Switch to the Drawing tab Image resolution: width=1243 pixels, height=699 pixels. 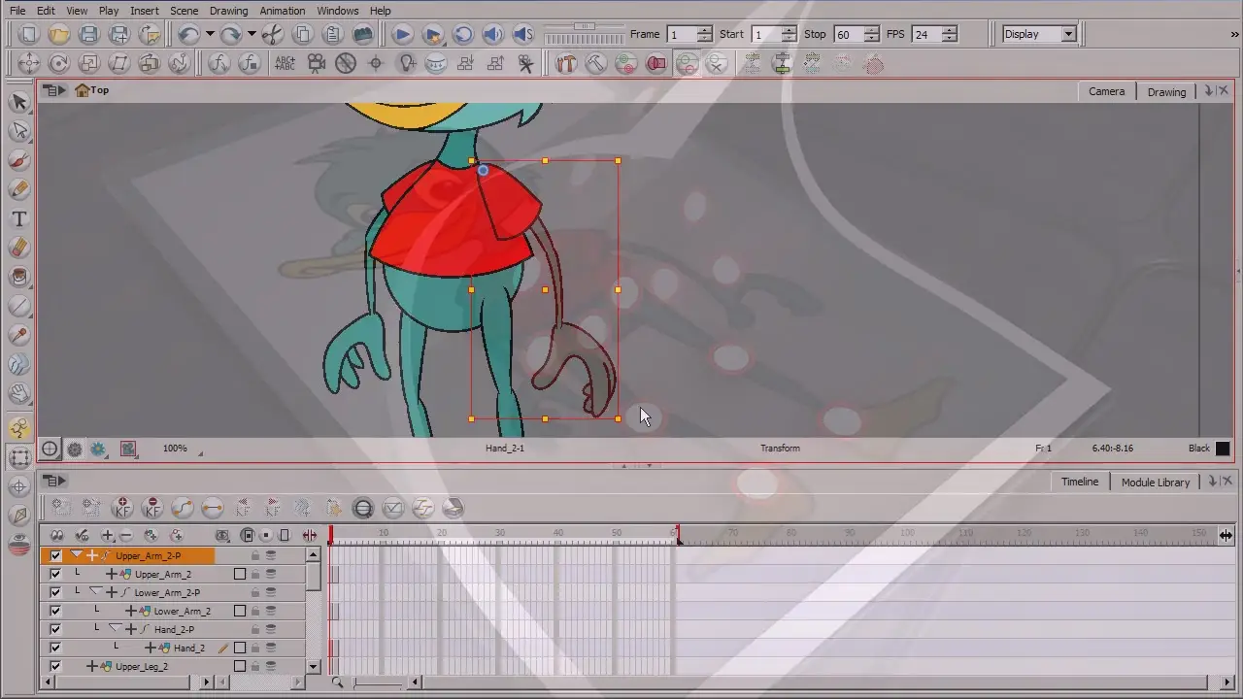pyautogui.click(x=1166, y=92)
